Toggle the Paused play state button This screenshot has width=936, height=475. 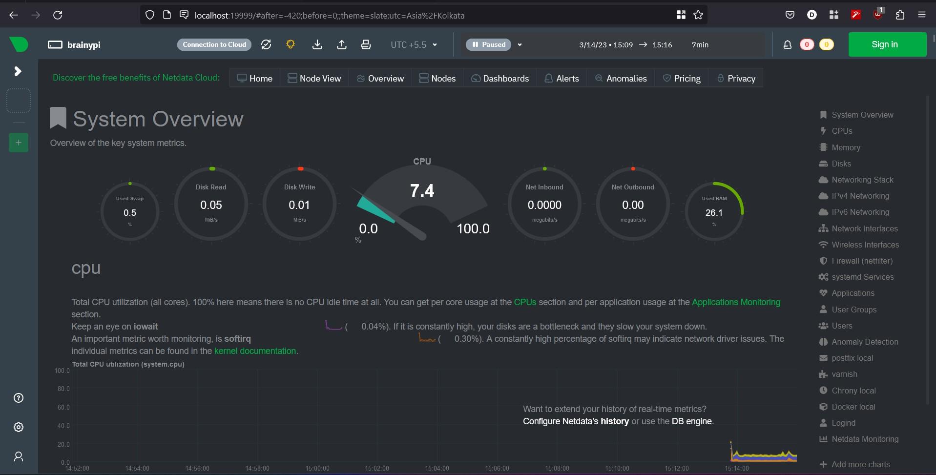click(489, 44)
